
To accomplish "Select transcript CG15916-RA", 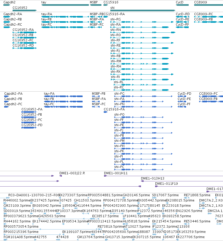I will pos(114,14).
